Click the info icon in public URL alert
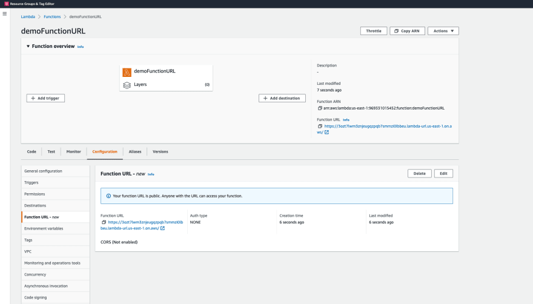The width and height of the screenshot is (533, 304). (108, 196)
